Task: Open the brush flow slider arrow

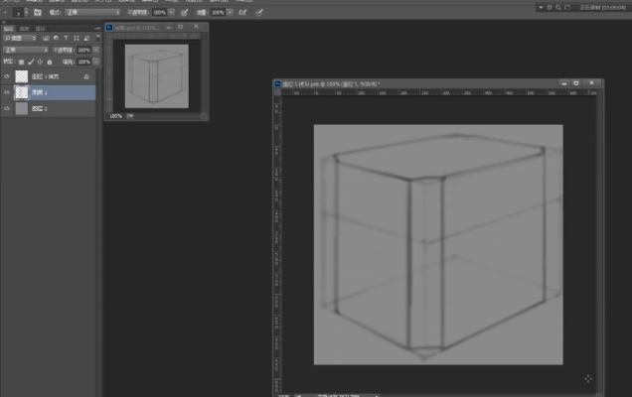Action: [231, 13]
